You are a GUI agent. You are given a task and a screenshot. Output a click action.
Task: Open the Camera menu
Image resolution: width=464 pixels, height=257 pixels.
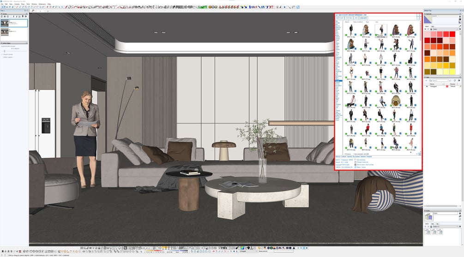[x=17, y=4]
